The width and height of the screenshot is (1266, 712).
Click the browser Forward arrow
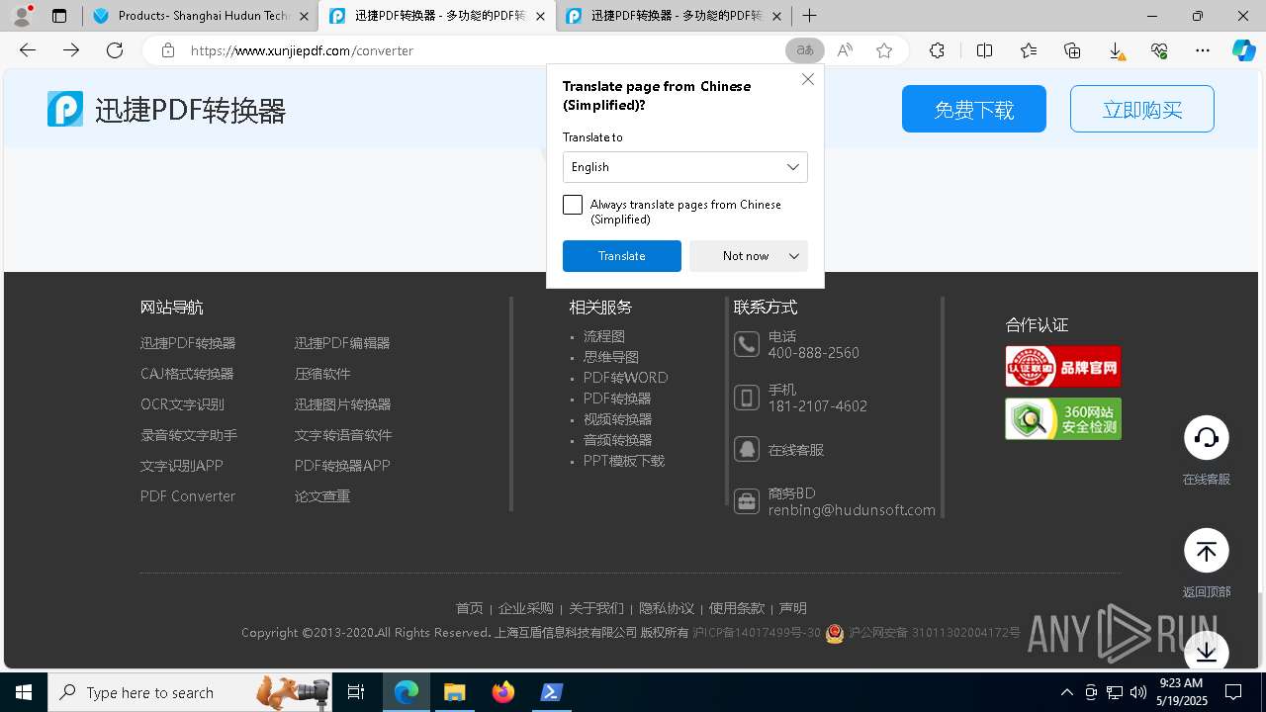point(71,50)
